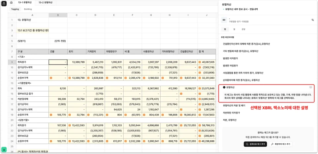Select column J header
Viewport: 318px width, 154px height.
coord(207,15)
